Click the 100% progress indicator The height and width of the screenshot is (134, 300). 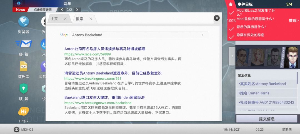point(231,20)
